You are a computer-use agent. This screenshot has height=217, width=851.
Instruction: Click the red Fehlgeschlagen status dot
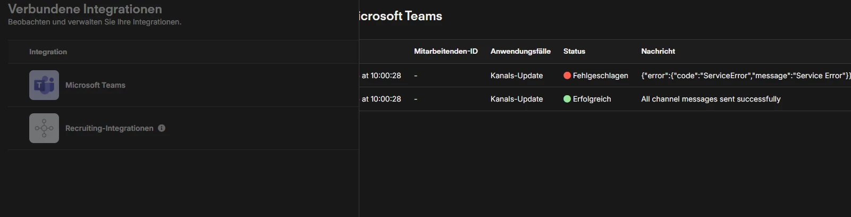[567, 76]
